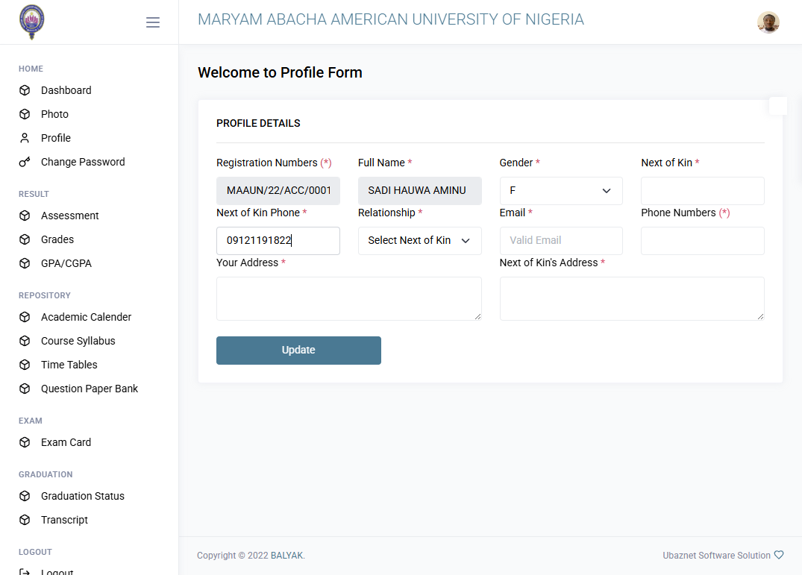Image resolution: width=802 pixels, height=575 pixels.
Task: Click the Next of Kin Phone field
Action: [x=278, y=241]
